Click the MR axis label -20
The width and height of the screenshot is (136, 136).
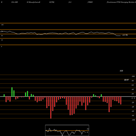[x=133, y=103]
